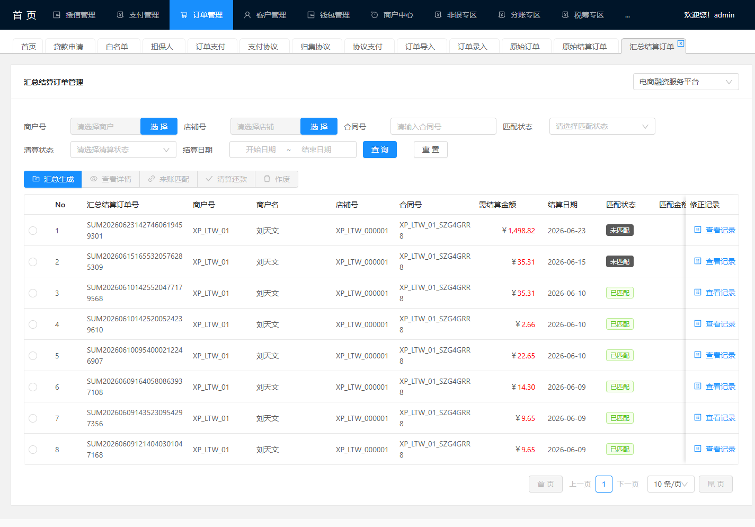
Task: Click the user icon for 客户管理
Action: coord(247,15)
